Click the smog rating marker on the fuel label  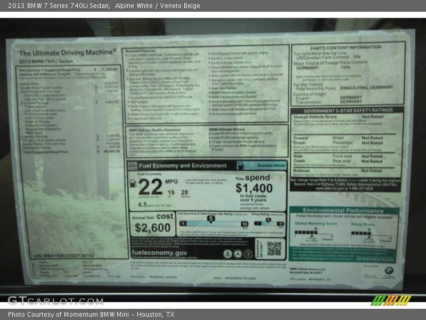point(268,220)
